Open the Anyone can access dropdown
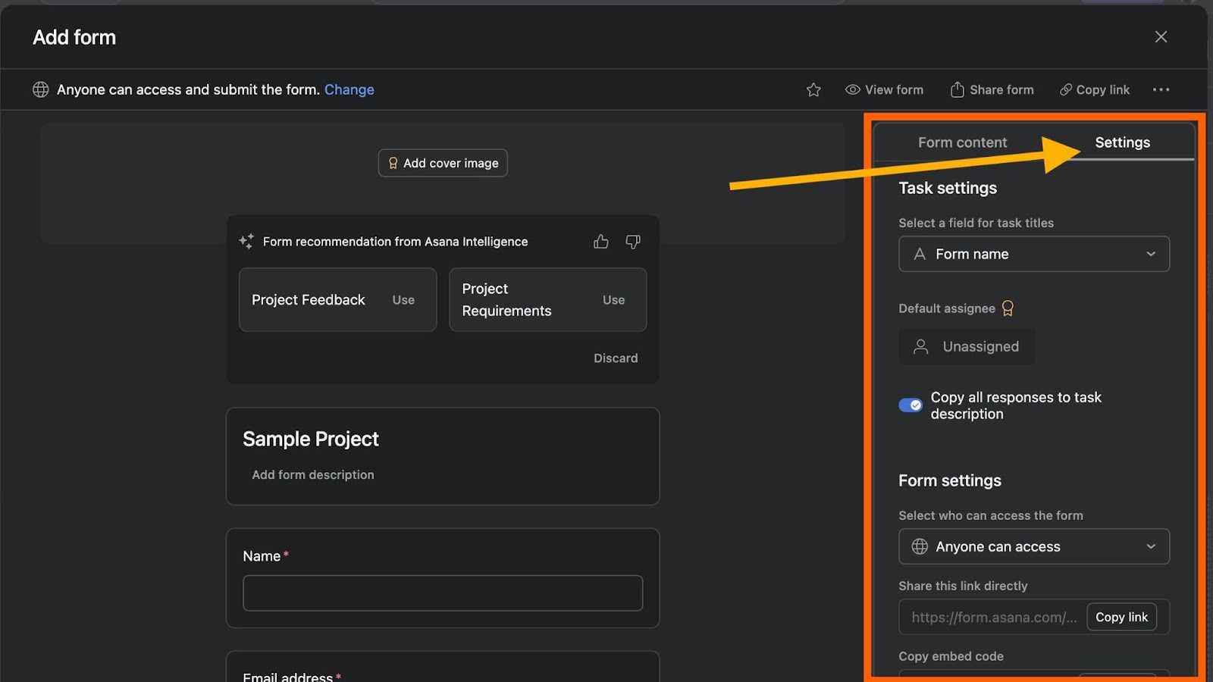1213x682 pixels. pos(1034,546)
